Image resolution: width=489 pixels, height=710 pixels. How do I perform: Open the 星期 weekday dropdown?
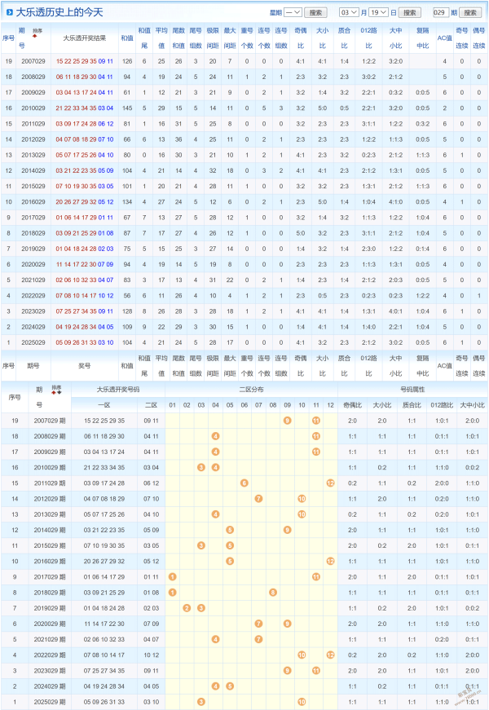[293, 13]
